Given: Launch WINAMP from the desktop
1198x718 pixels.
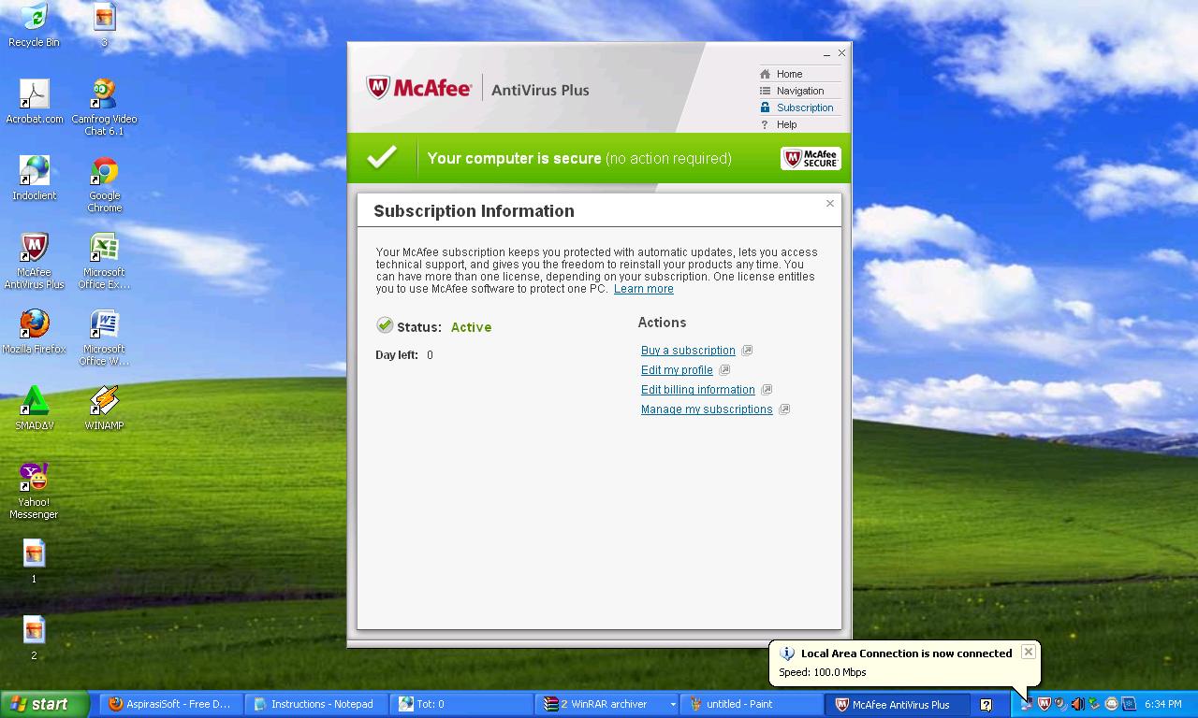Looking at the screenshot, I should coord(104,408).
